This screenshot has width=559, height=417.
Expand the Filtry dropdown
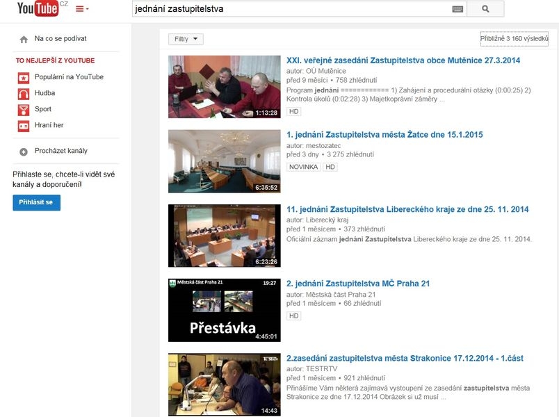[x=186, y=39]
